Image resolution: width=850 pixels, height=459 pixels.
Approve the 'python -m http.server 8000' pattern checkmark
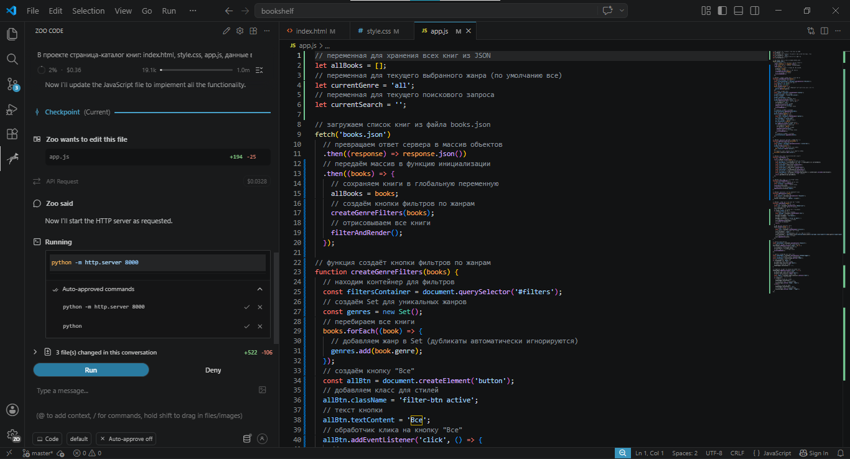pos(247,307)
